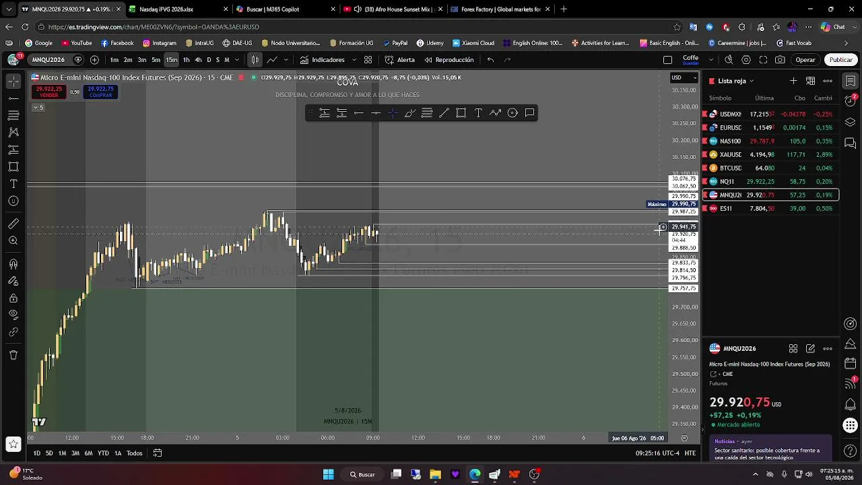Open the alerts clock icon in right sidebar
This screenshot has height=485, width=862.
click(851, 100)
